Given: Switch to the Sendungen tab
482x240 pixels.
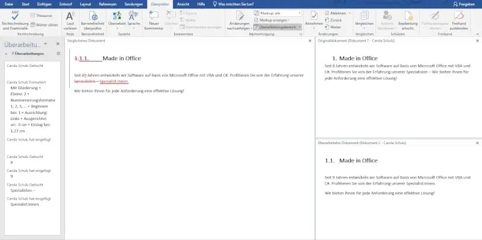Looking at the screenshot, I should pyautogui.click(x=134, y=4).
